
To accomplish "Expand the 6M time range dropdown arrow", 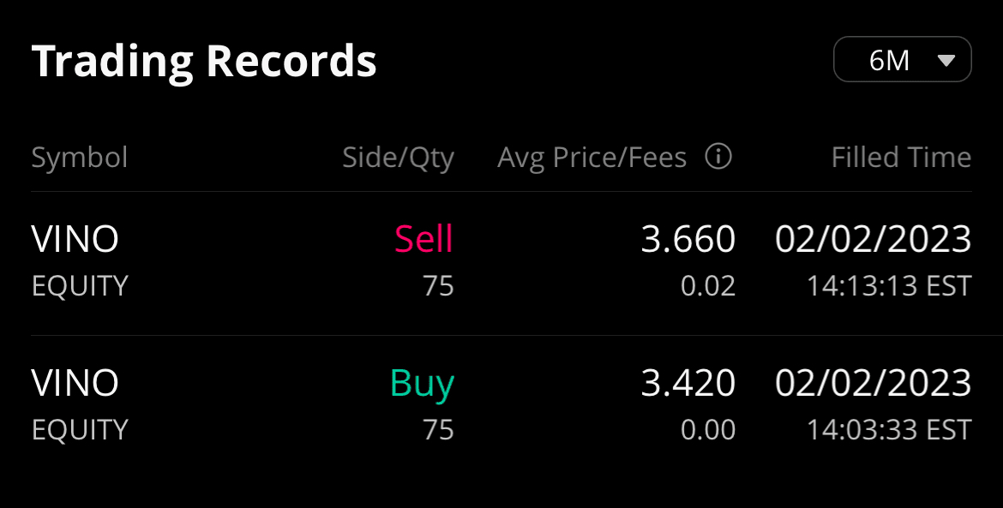I will click(x=946, y=61).
